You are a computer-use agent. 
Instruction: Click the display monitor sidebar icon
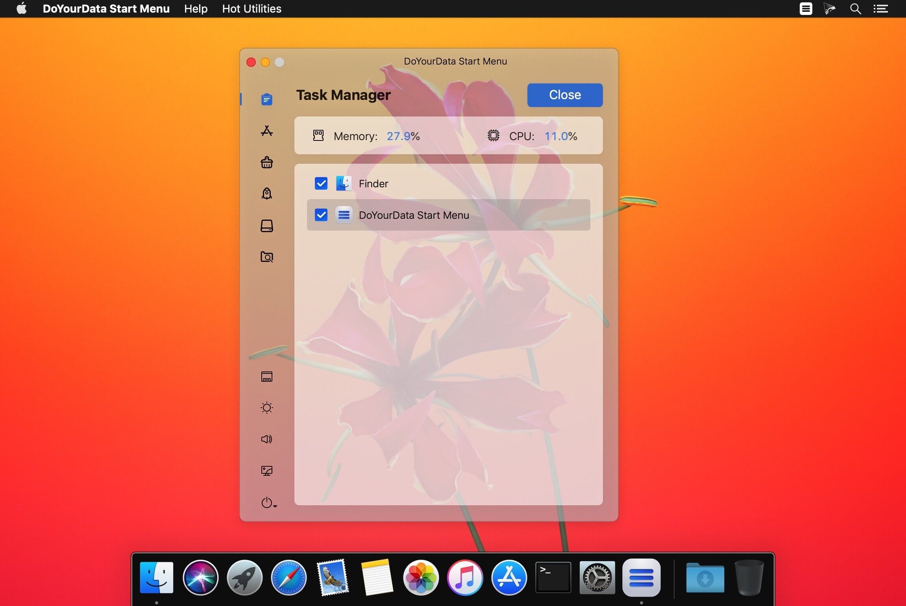coord(266,471)
